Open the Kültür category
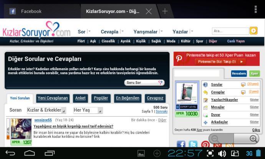Image resolution: width=265 pixels, height=159 pixels. tap(185, 41)
